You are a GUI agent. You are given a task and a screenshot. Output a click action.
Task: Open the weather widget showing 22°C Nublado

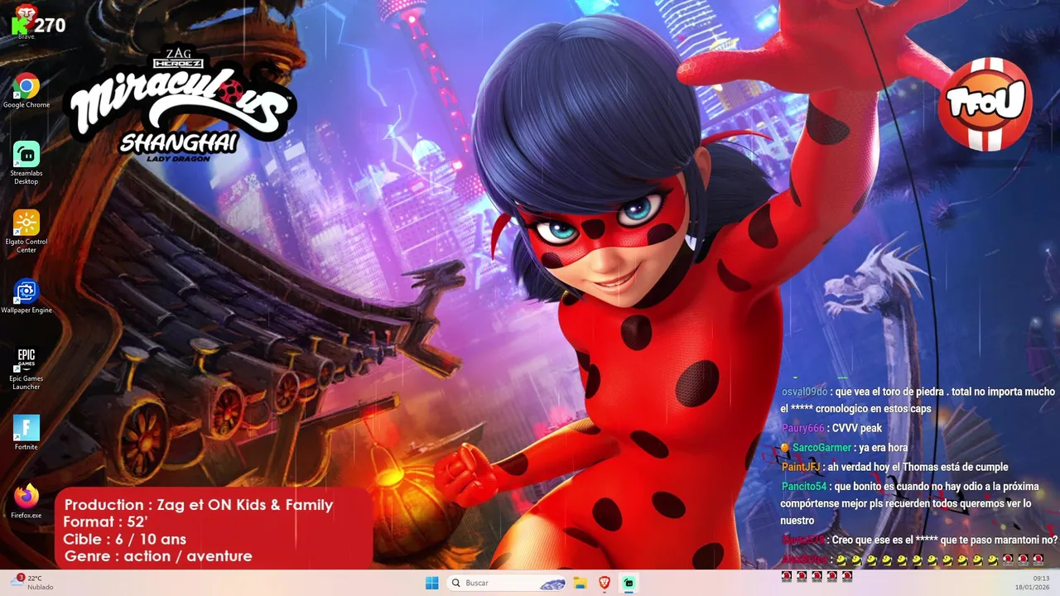coord(33,583)
